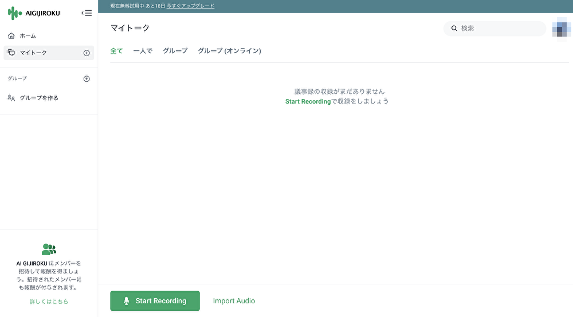Click the マイトーク page heading
The height and width of the screenshot is (317, 573).
(x=130, y=28)
